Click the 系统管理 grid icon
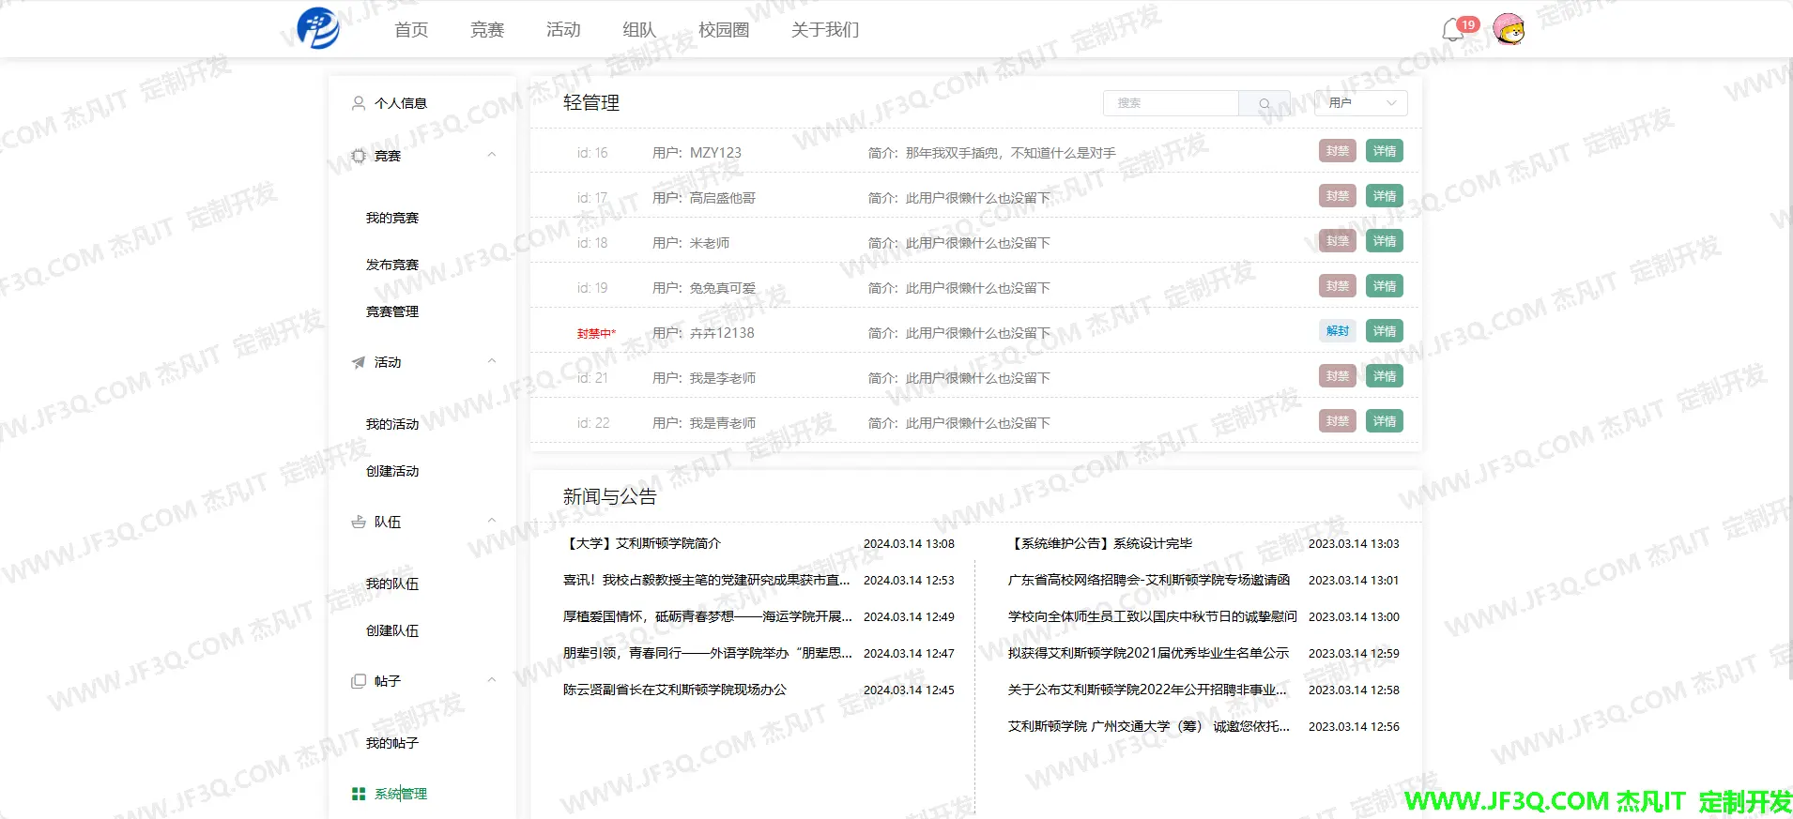 tap(359, 794)
